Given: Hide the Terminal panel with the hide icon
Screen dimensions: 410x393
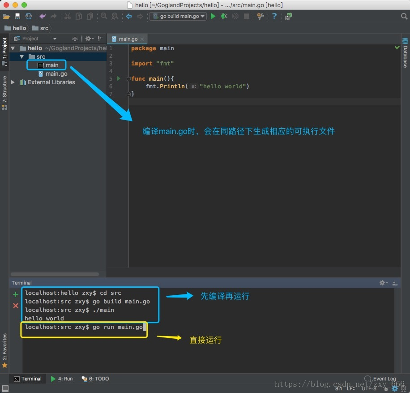Looking at the screenshot, I should pos(395,283).
